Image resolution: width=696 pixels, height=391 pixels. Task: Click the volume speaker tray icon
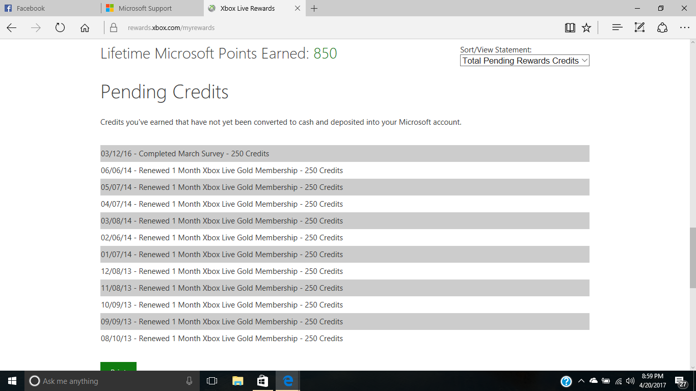[x=630, y=381]
